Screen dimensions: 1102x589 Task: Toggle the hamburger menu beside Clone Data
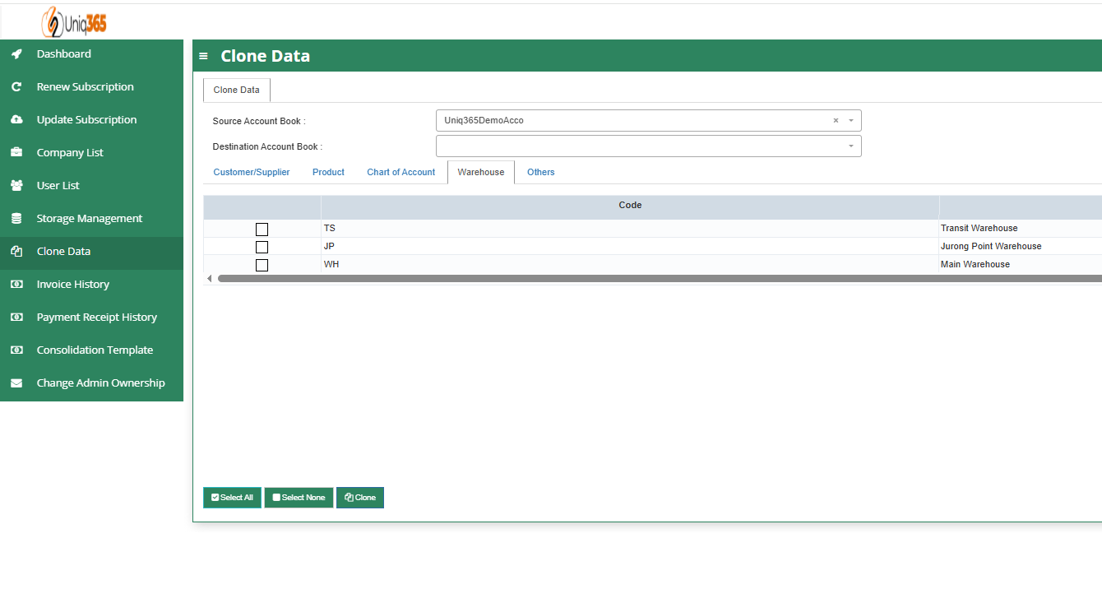203,57
